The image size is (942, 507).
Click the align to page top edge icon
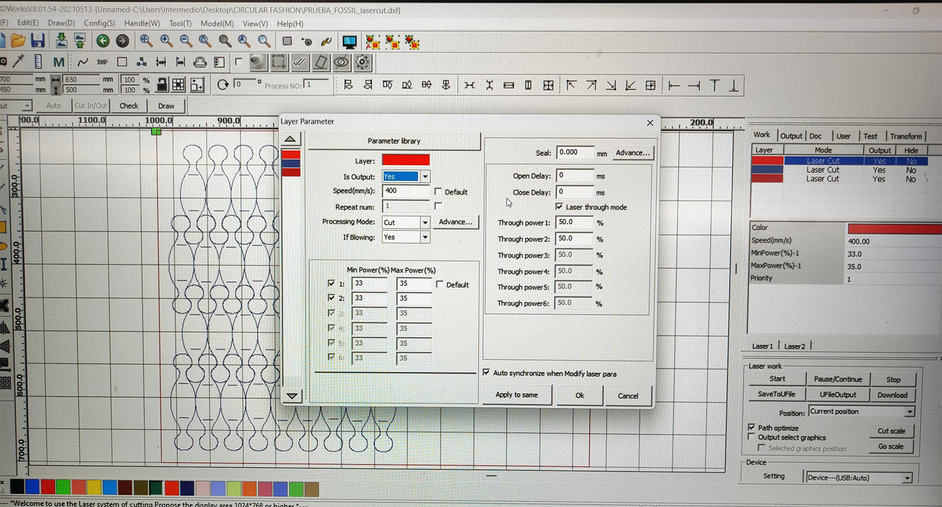[x=714, y=85]
